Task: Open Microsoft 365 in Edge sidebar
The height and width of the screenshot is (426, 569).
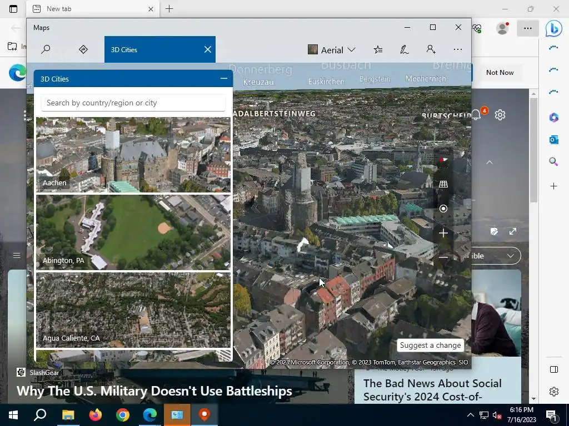Action: click(554, 118)
